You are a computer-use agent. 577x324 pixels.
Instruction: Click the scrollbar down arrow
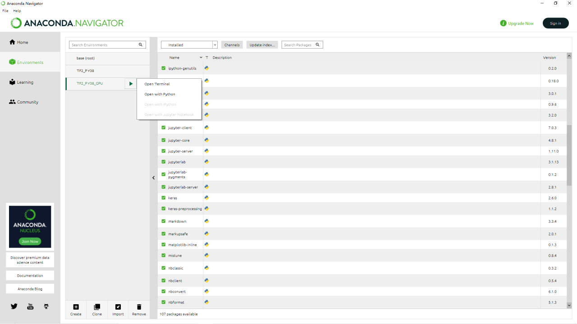(569, 305)
